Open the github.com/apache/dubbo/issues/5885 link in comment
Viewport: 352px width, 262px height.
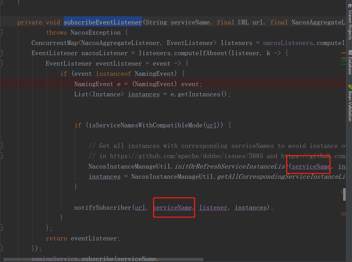186,156
